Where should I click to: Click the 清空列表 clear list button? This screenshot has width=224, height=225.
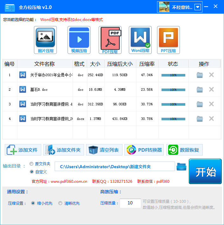point(104,150)
